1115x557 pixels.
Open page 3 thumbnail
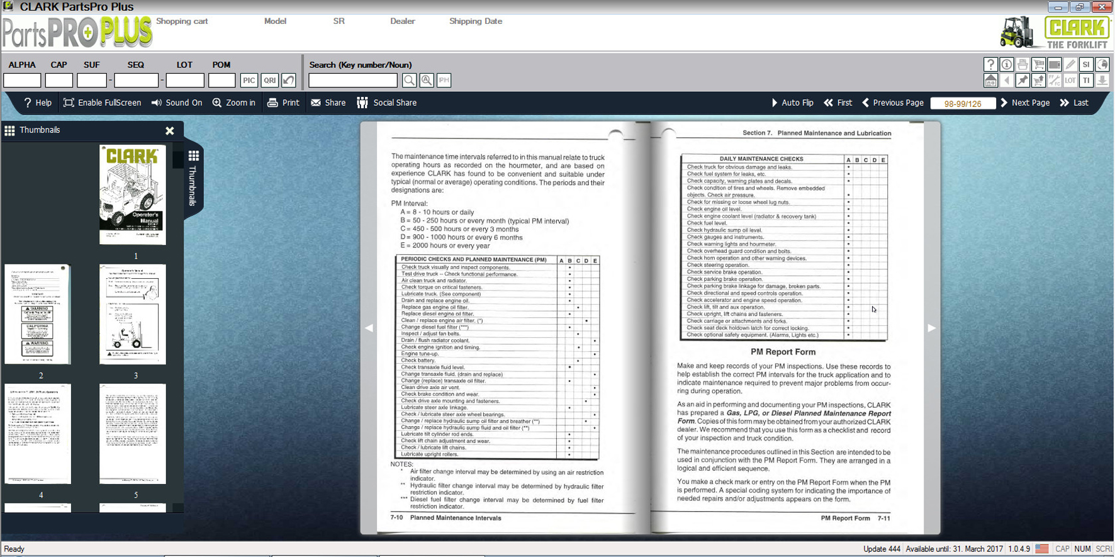pyautogui.click(x=133, y=315)
